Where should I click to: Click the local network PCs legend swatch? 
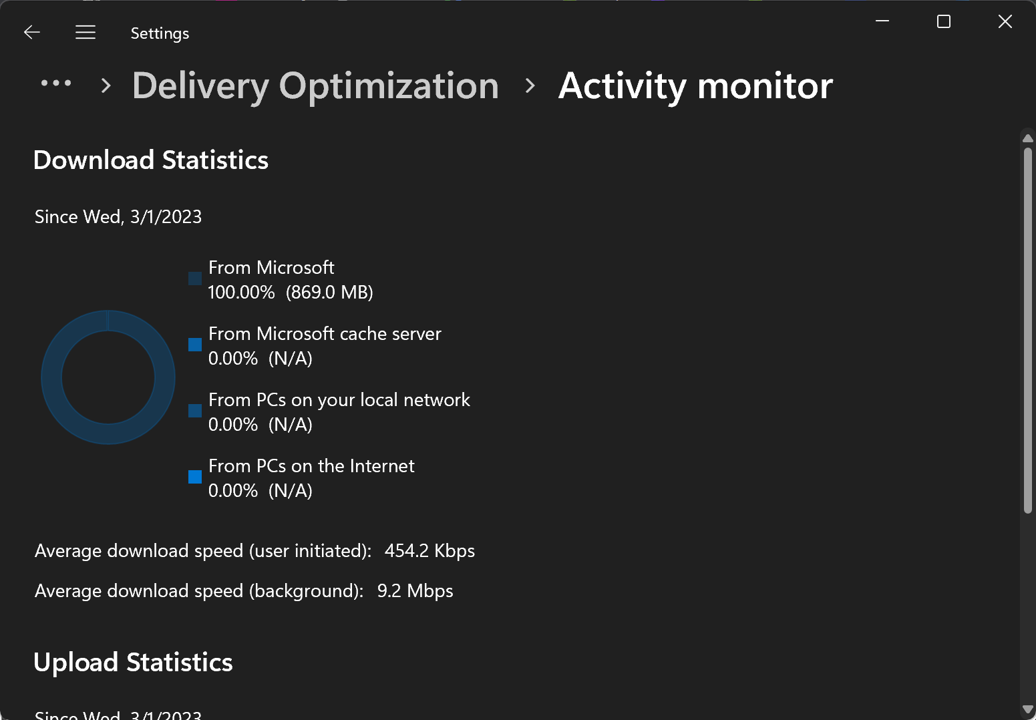pyautogui.click(x=195, y=411)
